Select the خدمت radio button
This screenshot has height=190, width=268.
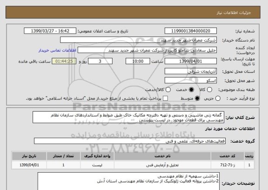[191, 90]
